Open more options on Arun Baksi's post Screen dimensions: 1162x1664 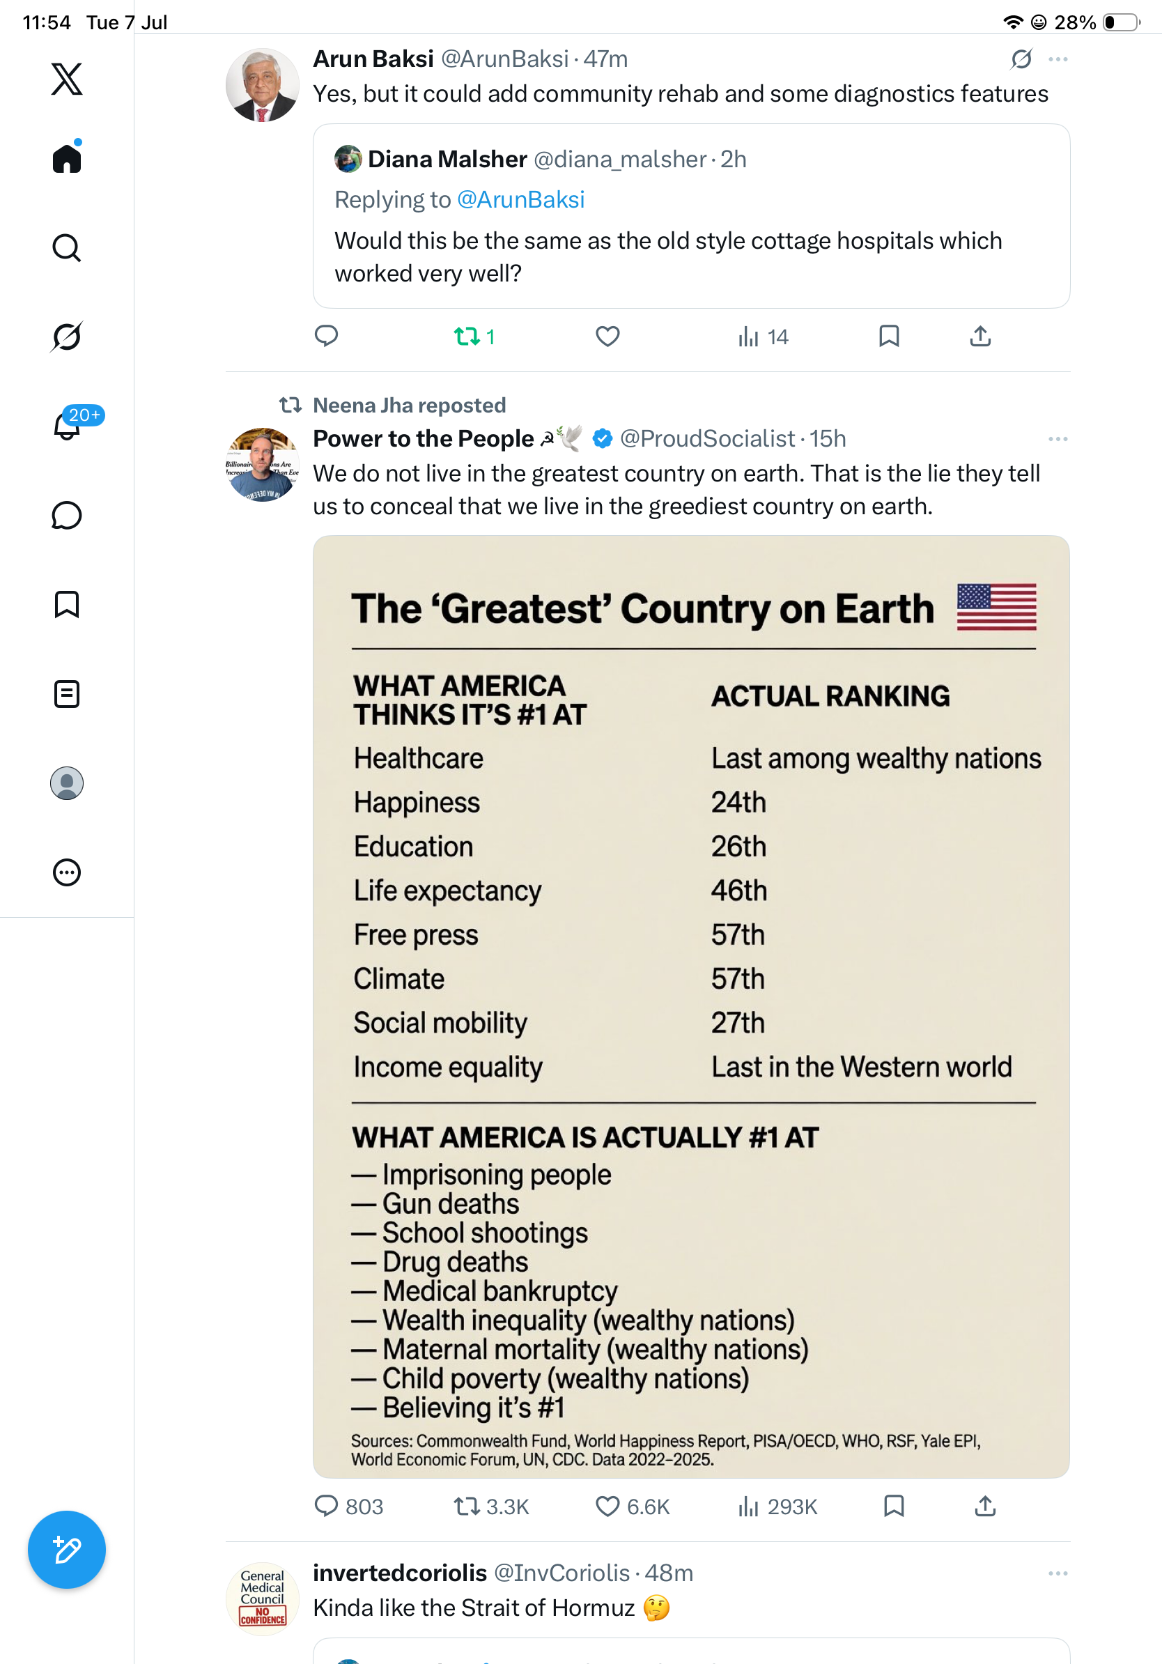pos(1058,59)
